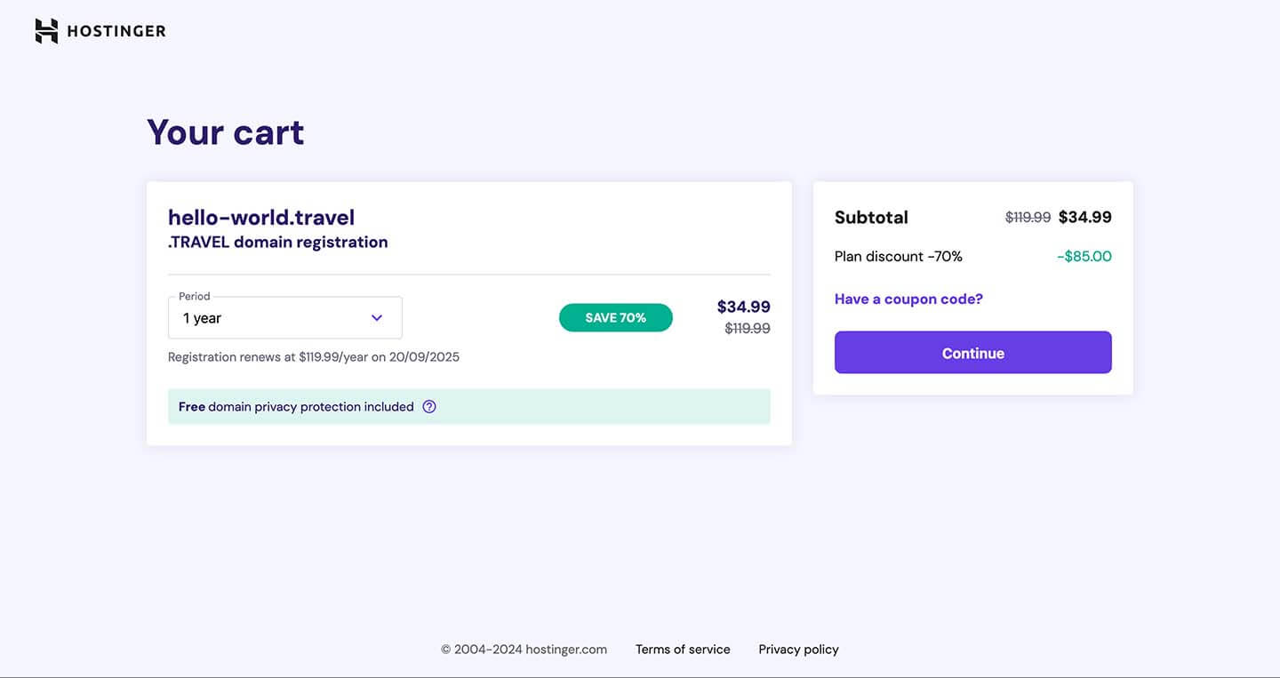Click the Continue button
Screen dimensions: 1280x678
pyautogui.click(x=972, y=353)
